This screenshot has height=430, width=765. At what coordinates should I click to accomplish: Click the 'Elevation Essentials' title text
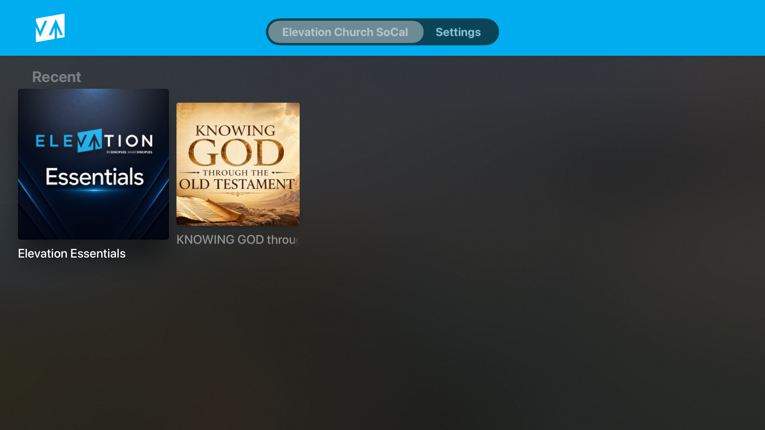72,254
